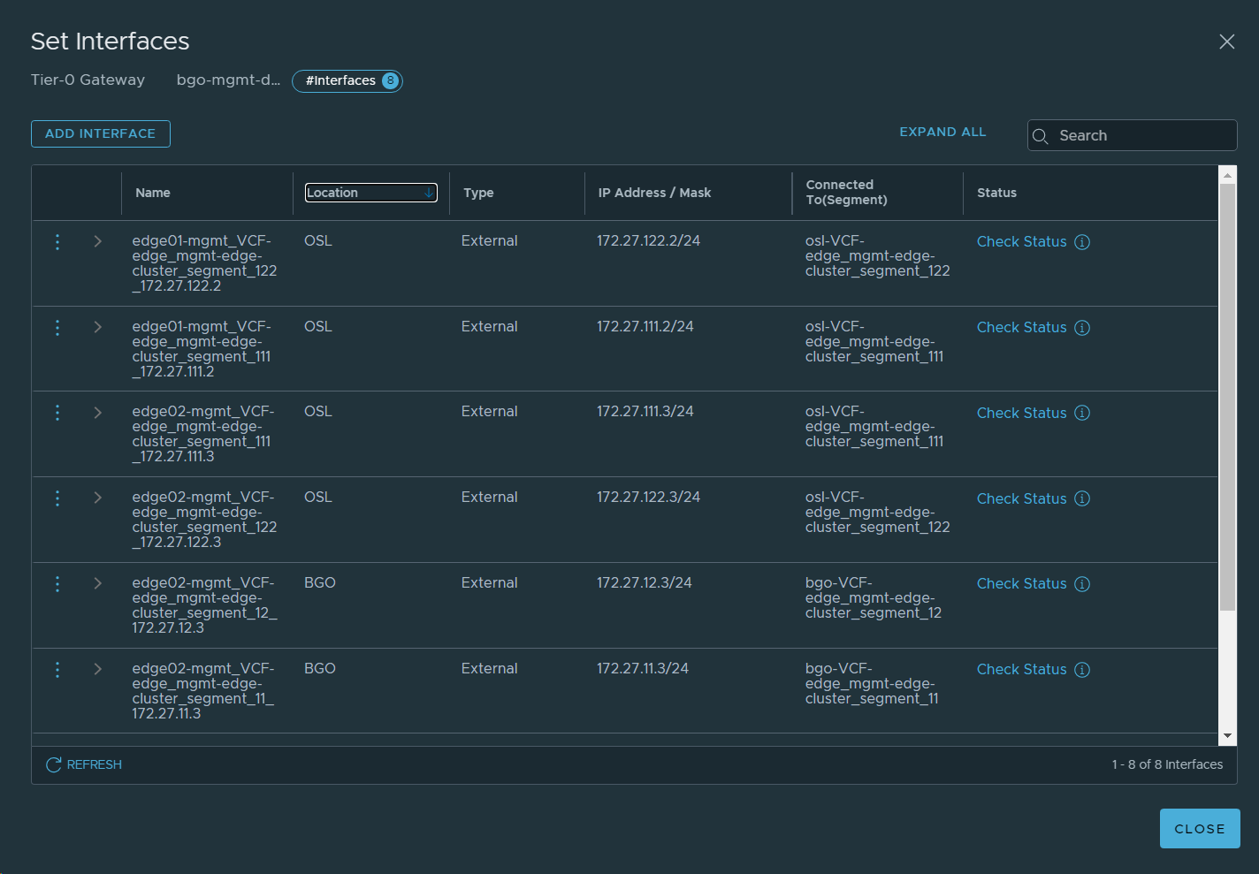The image size is (1259, 874).
Task: Click Expand All link
Action: [x=942, y=132]
